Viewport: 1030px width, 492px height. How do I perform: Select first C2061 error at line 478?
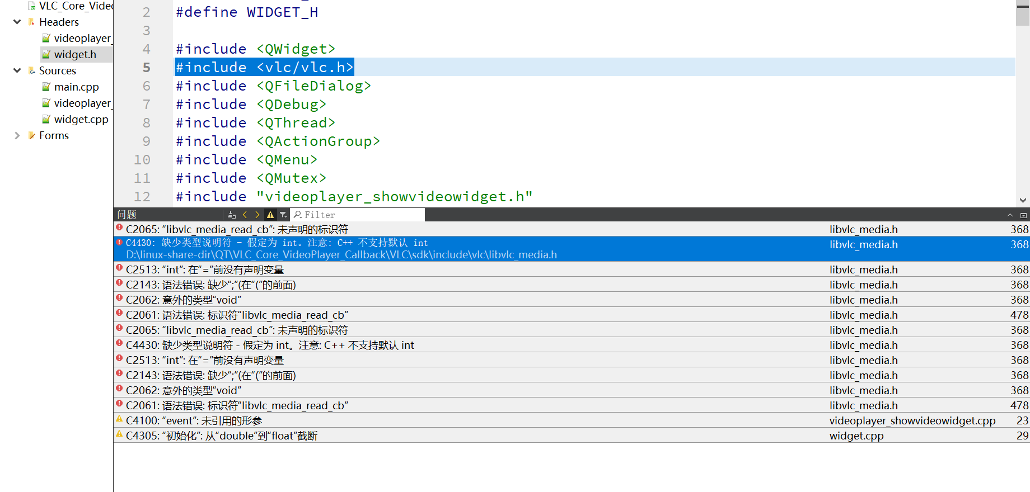coord(572,315)
